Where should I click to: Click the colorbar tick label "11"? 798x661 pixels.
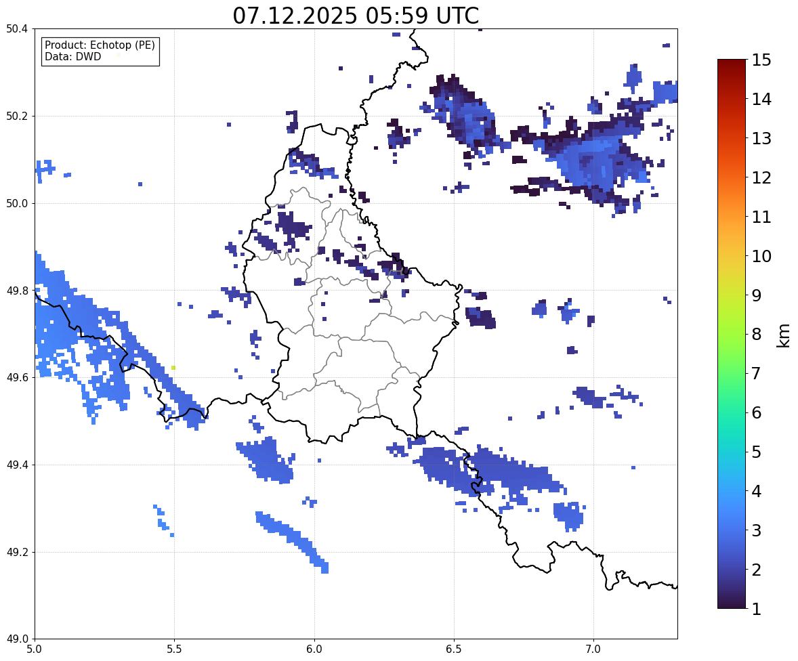761,217
